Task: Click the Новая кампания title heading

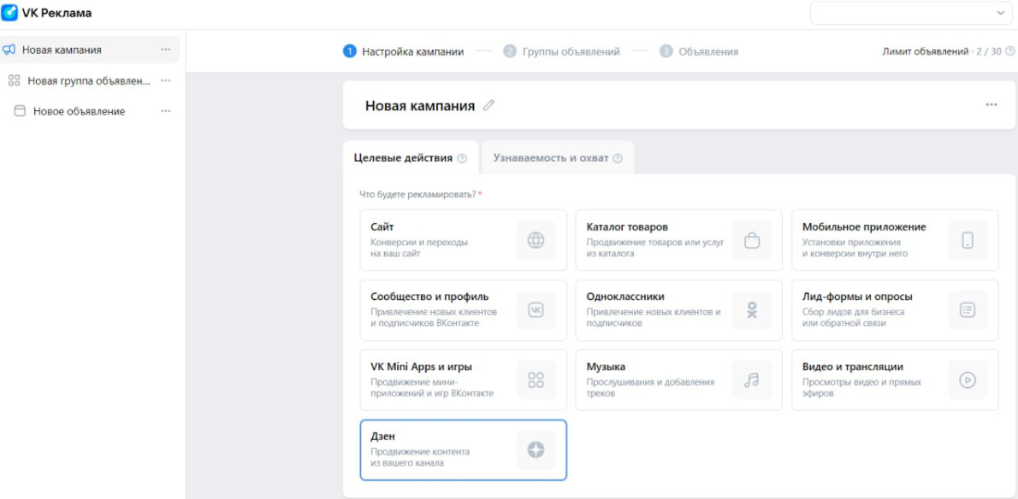Action: [420, 106]
